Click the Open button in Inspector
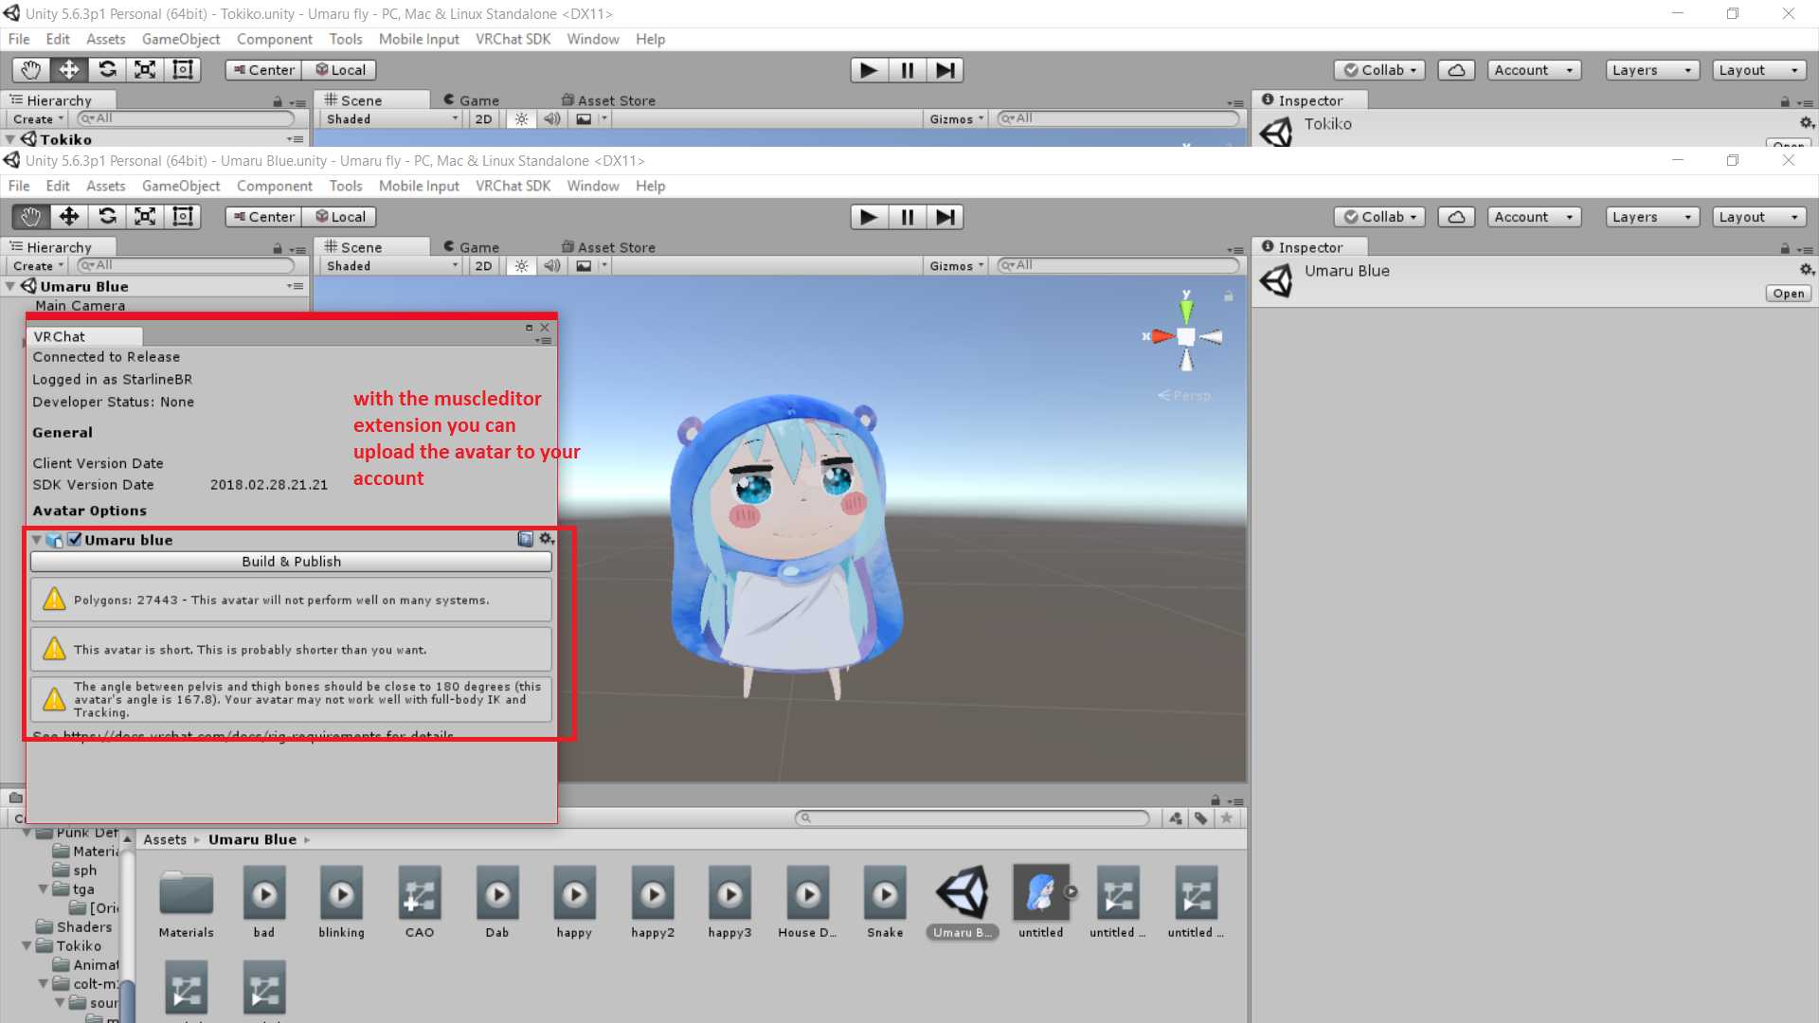The height and width of the screenshot is (1023, 1819). pos(1788,294)
